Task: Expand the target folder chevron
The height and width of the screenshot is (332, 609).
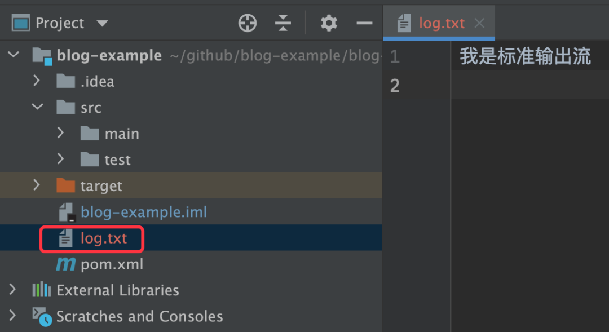Action: pyautogui.click(x=37, y=185)
